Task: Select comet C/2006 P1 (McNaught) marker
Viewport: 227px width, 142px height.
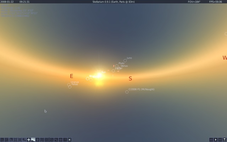Action: pyautogui.click(x=127, y=92)
